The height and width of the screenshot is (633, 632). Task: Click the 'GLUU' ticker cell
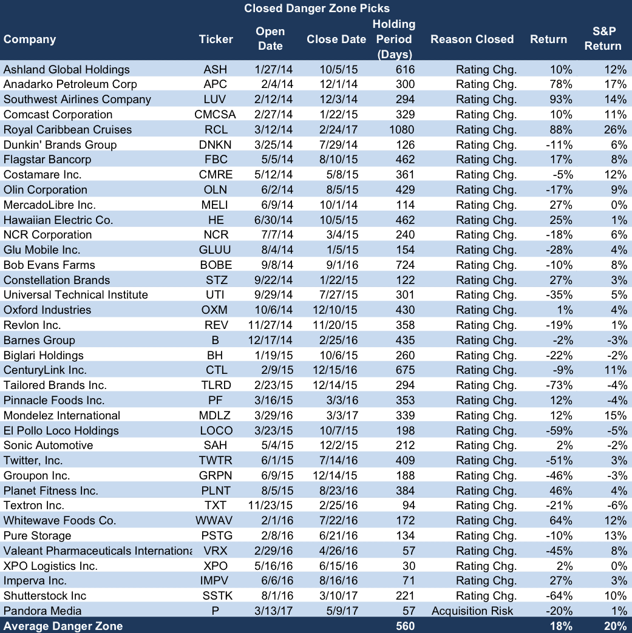pyautogui.click(x=215, y=250)
